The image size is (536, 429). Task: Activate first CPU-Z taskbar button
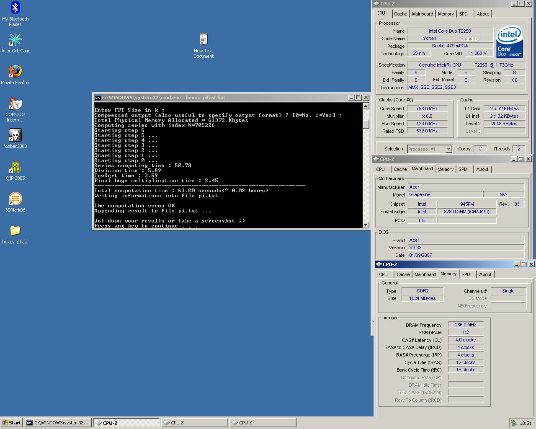[126, 423]
